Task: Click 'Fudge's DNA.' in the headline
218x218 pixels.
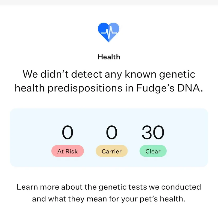Action: click(169, 88)
